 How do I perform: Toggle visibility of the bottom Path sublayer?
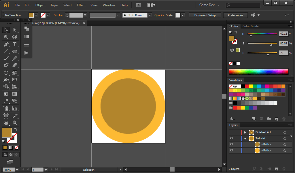click(x=232, y=151)
